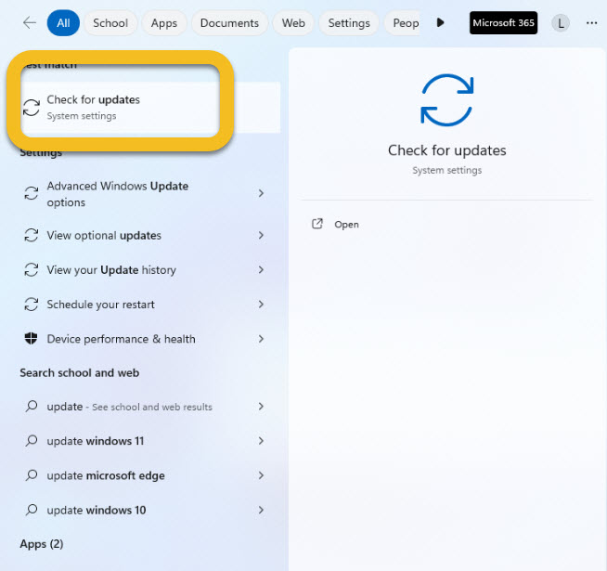
Task: Click the Device performance & health shield icon
Action: [31, 339]
